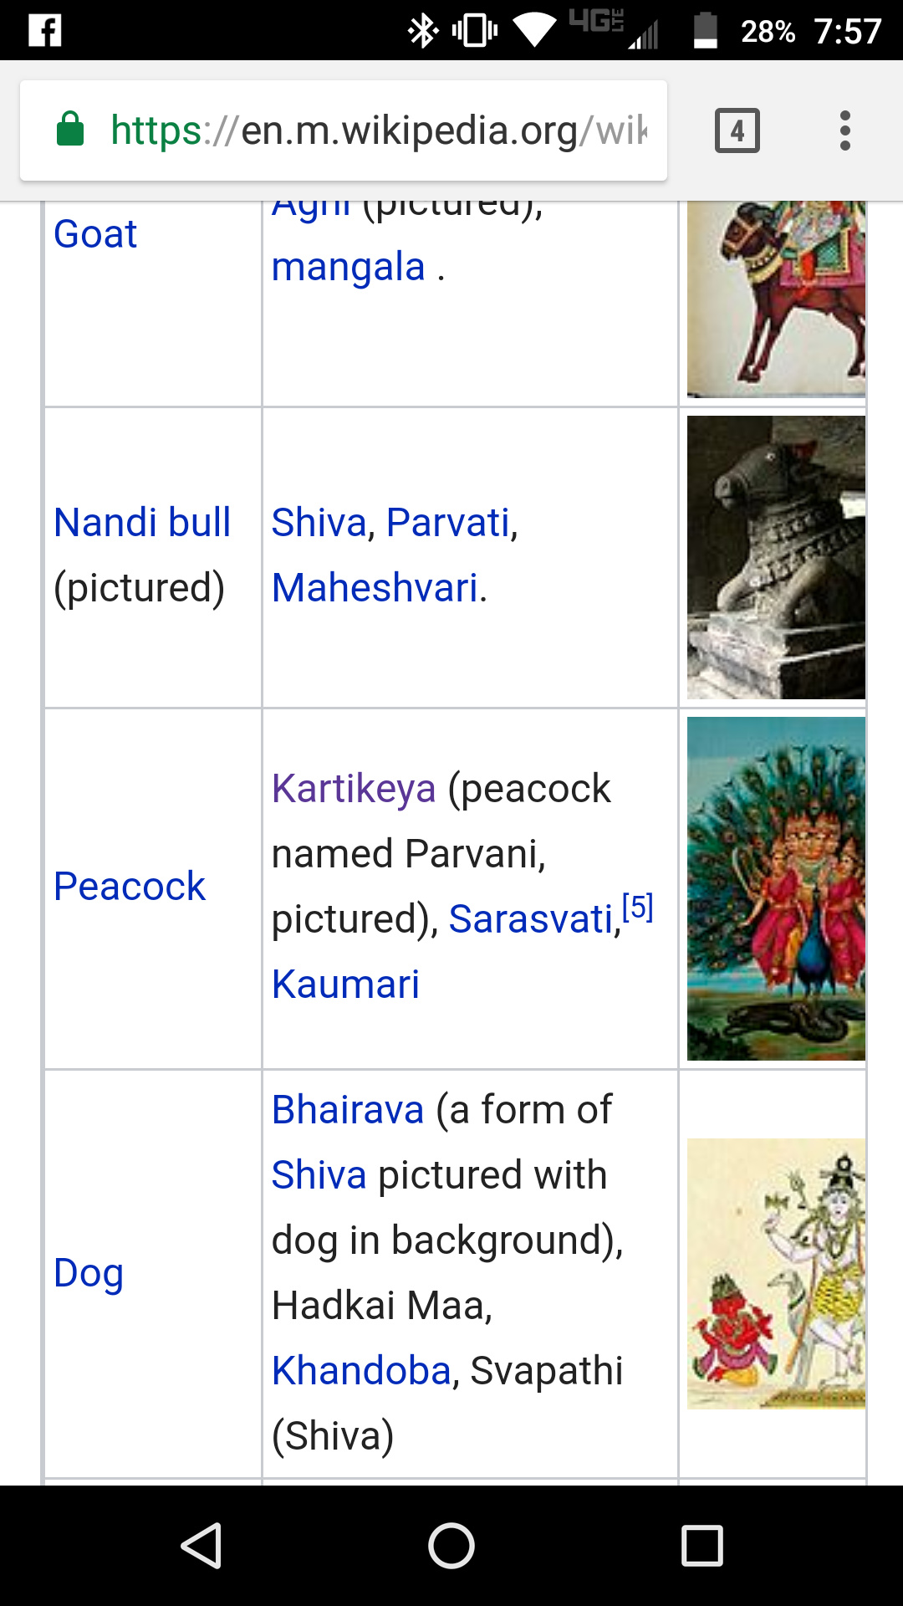903x1606 pixels.
Task: Open the Sarasvati link
Action: 531,919
